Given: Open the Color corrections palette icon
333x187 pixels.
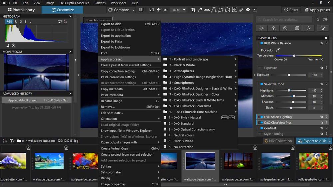Looking at the screenshot, I should click(273, 29).
